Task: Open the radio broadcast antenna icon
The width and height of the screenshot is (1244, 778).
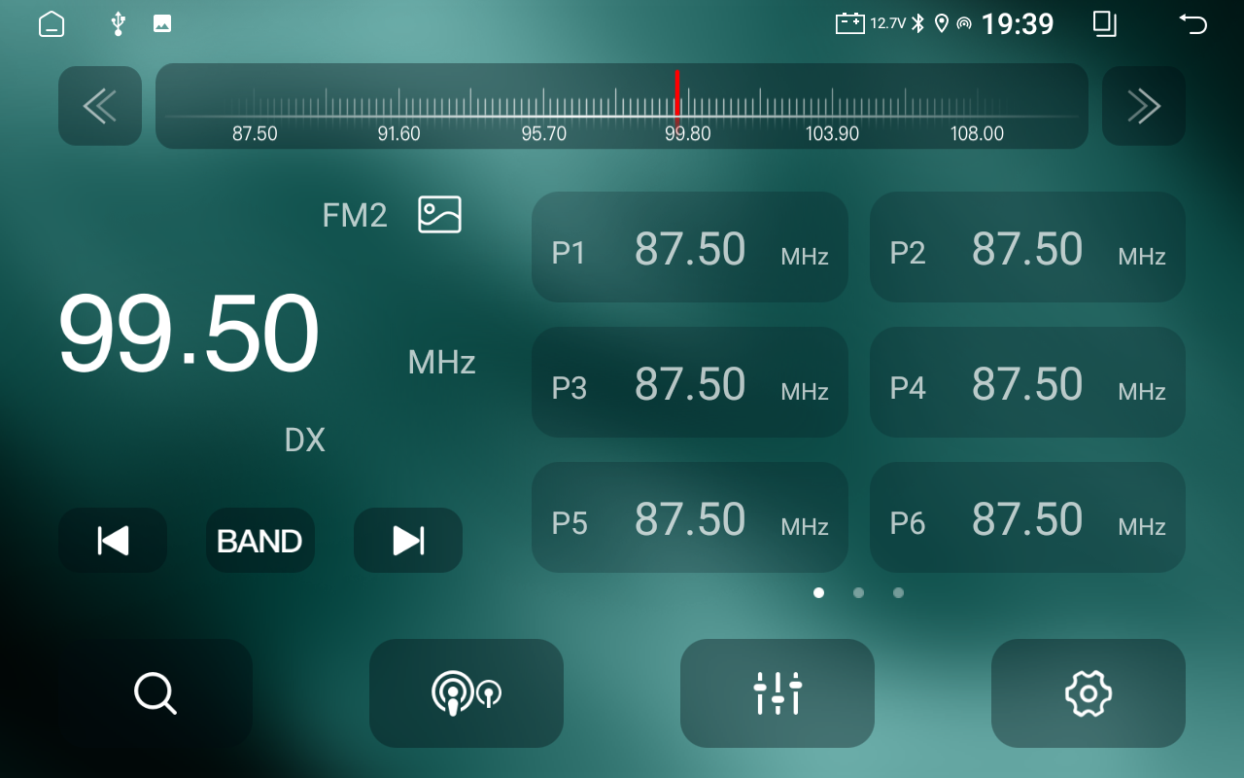Action: 466,693
